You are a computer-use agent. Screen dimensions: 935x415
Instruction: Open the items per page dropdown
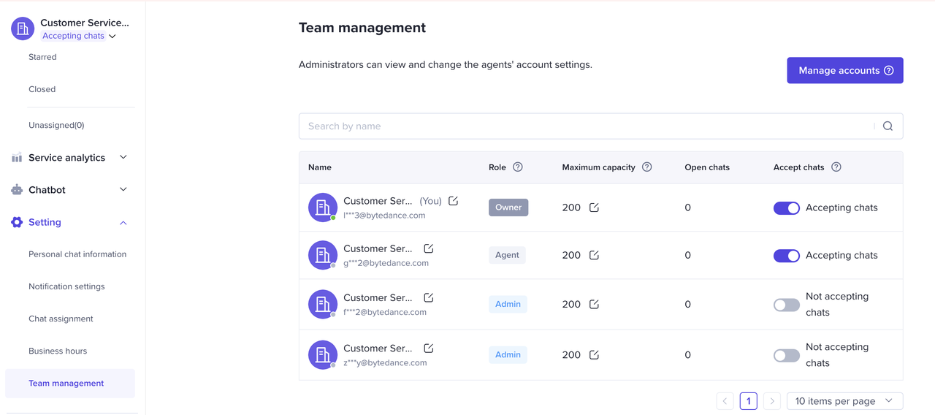(x=844, y=401)
